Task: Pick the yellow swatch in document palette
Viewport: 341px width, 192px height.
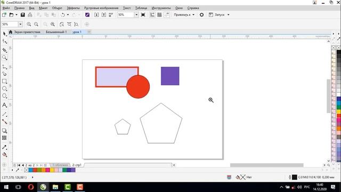Action: coord(52,170)
